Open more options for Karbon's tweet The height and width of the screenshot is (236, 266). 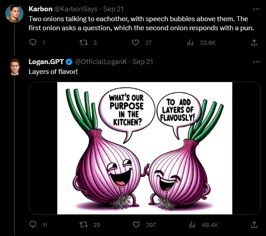tap(256, 9)
